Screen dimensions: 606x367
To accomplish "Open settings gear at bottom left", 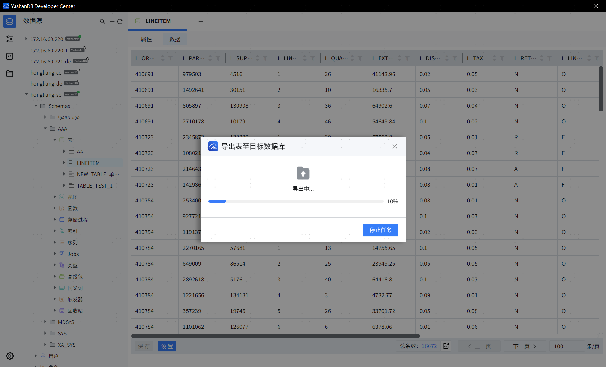I will pyautogui.click(x=10, y=356).
